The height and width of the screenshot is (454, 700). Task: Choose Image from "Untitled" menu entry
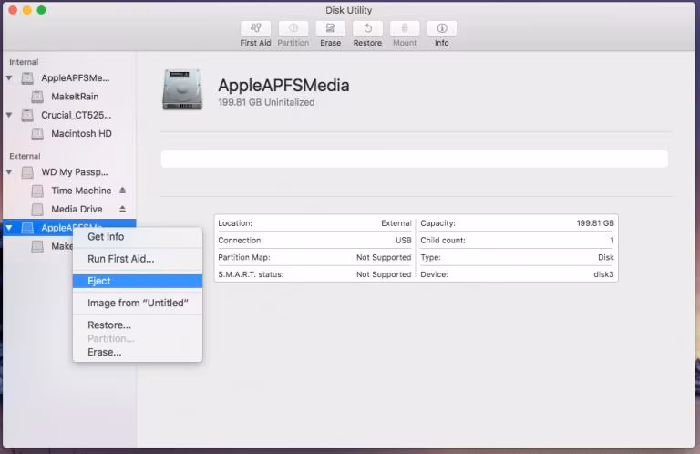(x=138, y=303)
